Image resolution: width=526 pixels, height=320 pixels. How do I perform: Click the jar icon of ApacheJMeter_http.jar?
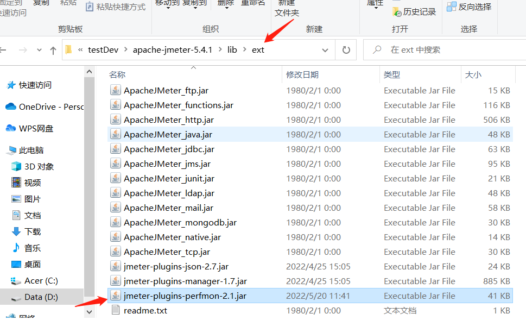pyautogui.click(x=116, y=120)
